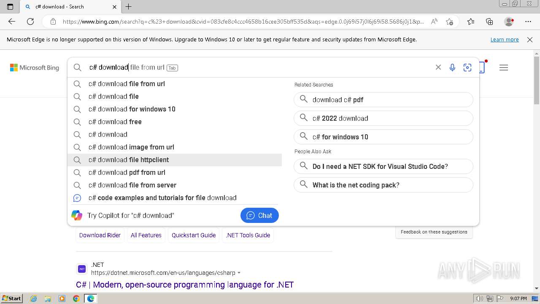Select the plain 'c# download' suggestion

175,134
